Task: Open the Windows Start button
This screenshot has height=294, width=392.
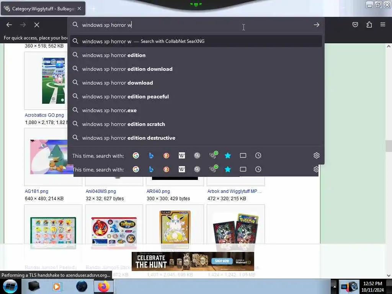Action: pos(10,286)
